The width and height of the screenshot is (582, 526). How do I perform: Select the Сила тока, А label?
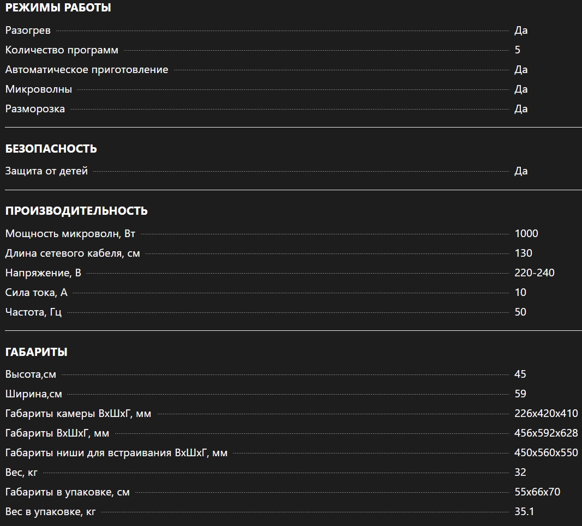pos(37,293)
